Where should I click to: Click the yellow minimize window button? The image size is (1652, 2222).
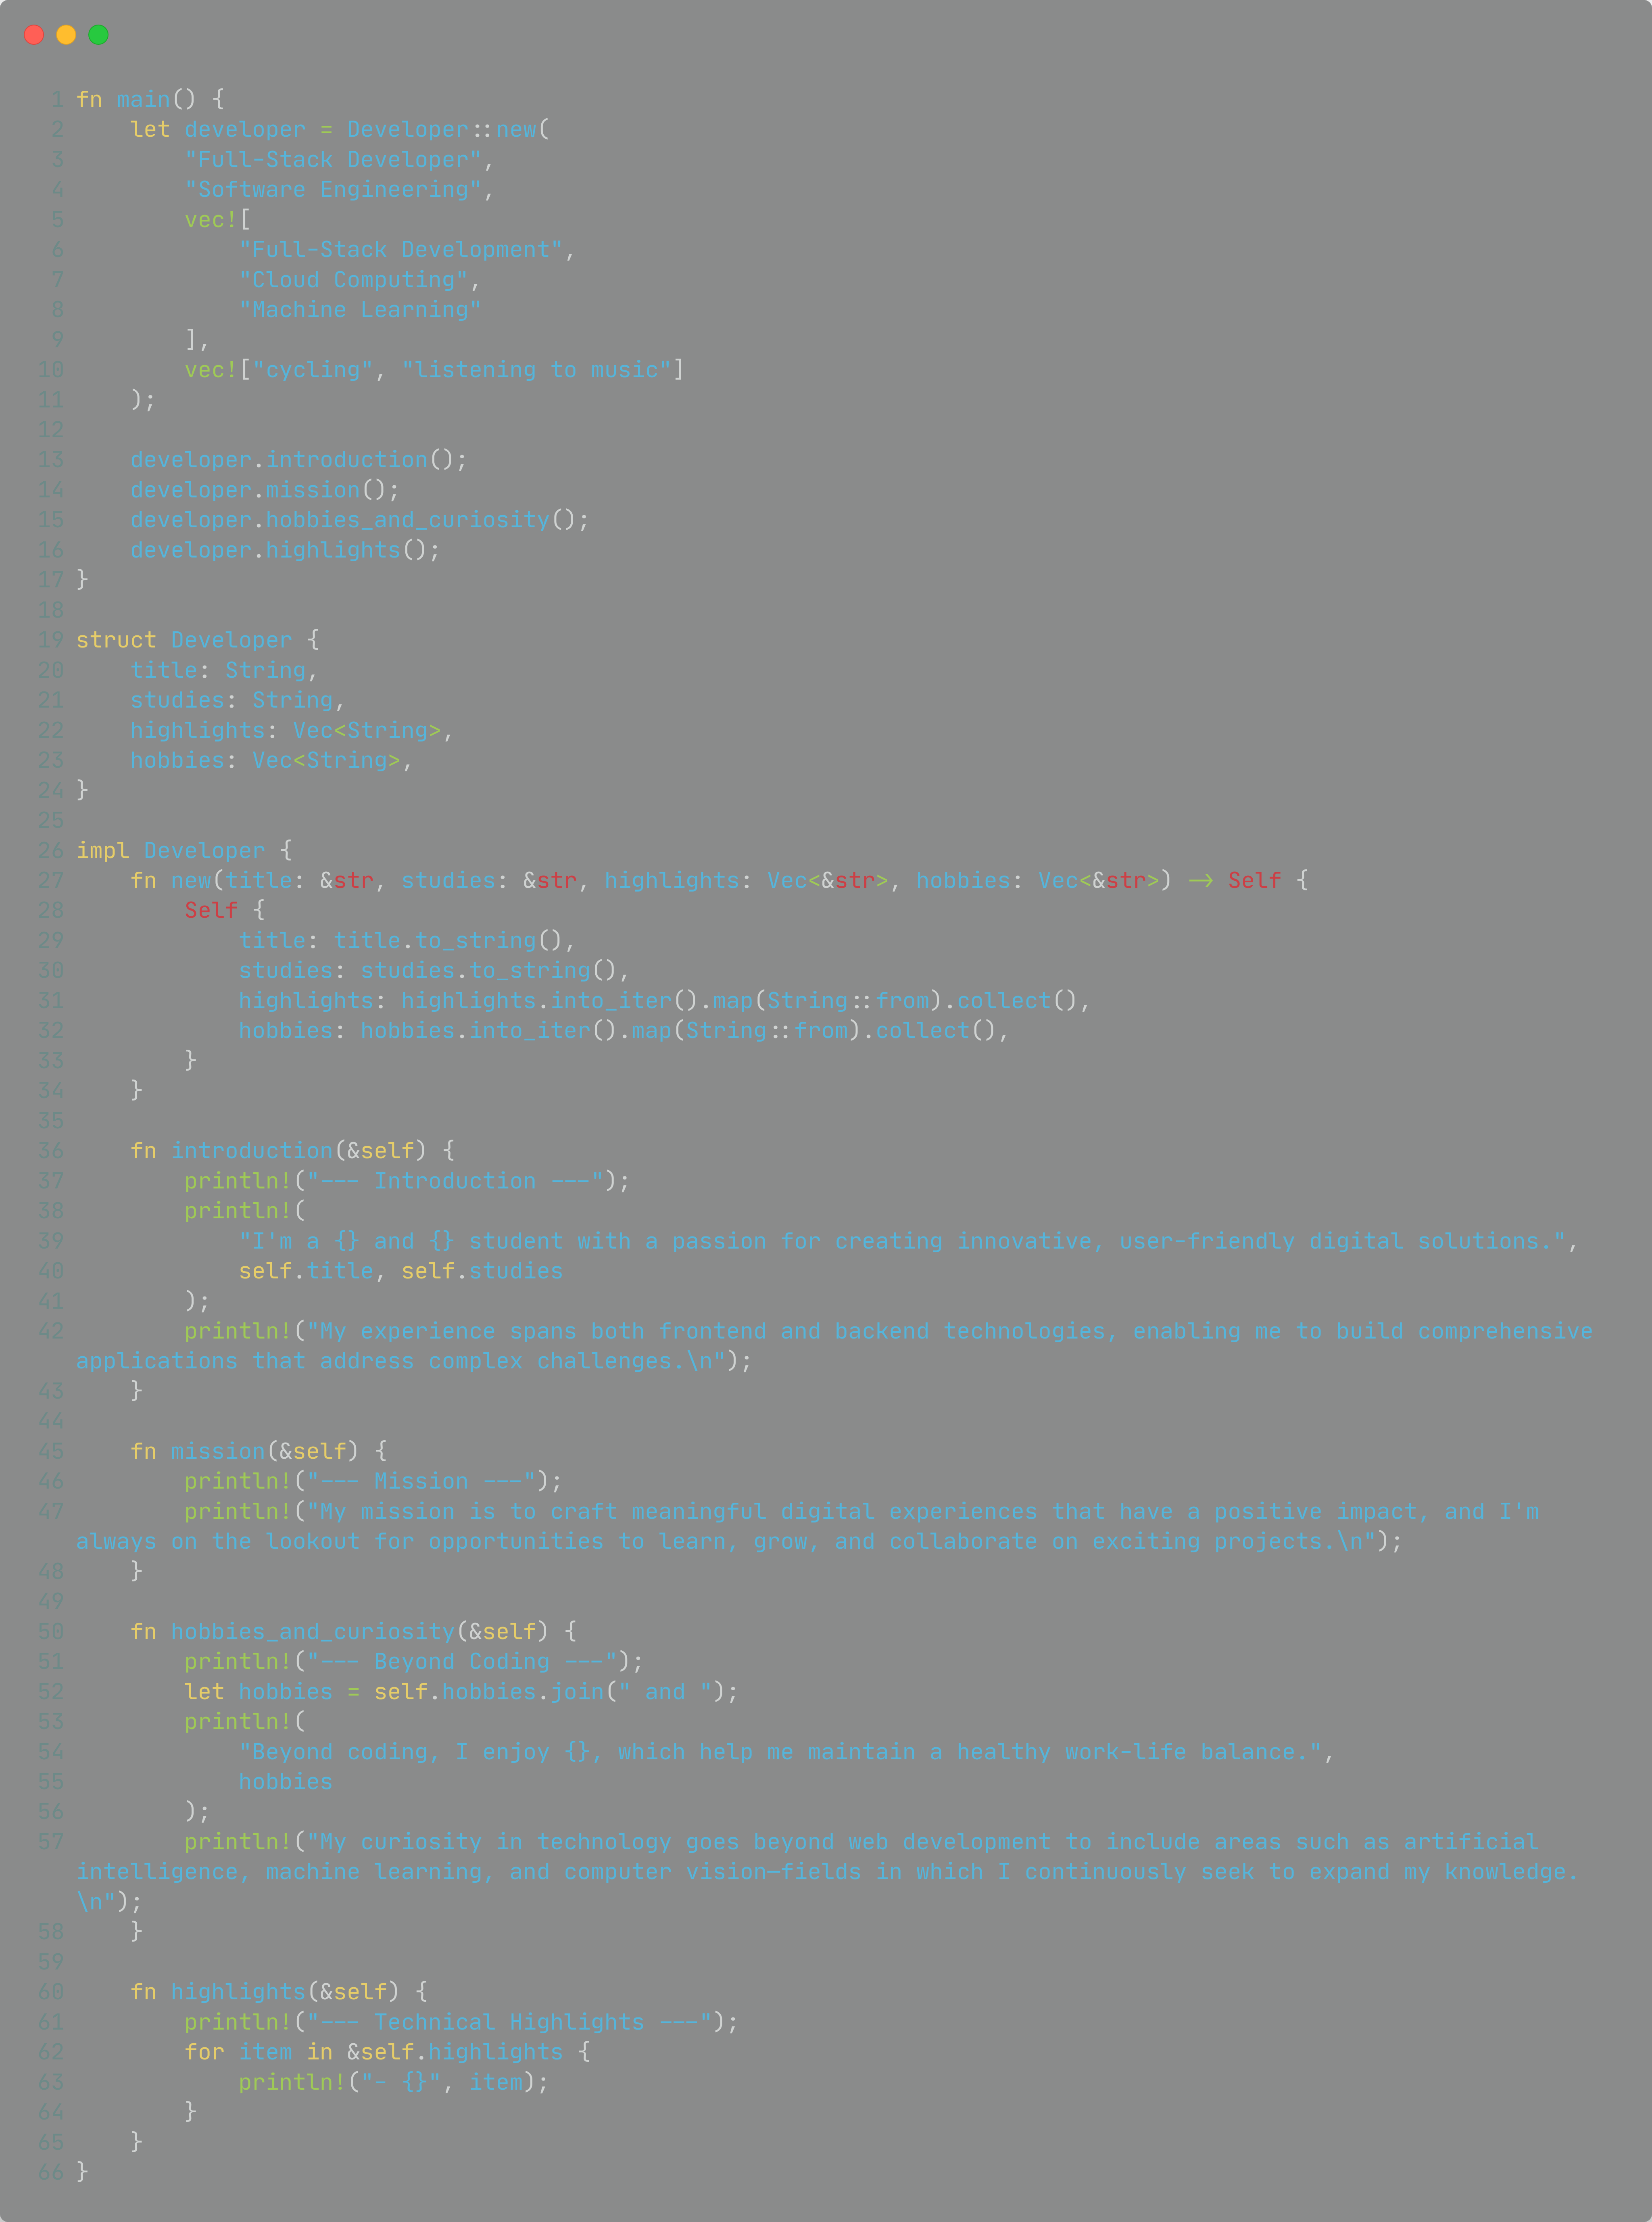tap(66, 35)
